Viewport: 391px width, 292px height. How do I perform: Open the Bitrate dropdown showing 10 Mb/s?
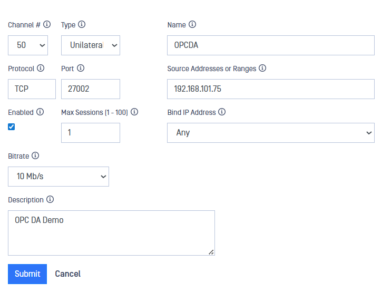[58, 177]
